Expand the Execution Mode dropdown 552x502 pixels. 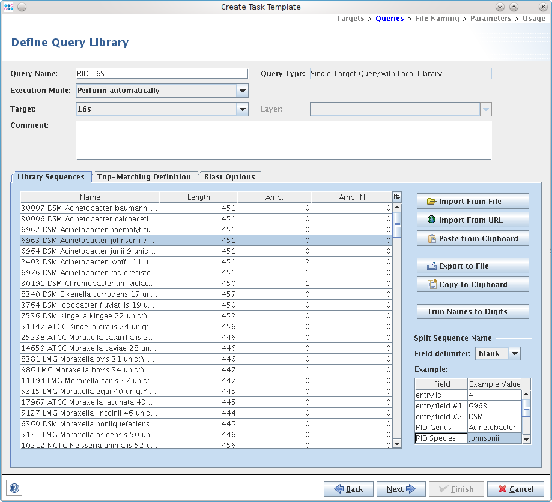click(x=242, y=91)
